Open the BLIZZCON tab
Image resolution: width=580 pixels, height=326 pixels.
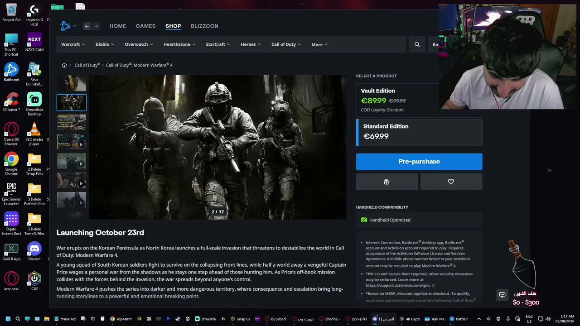click(x=204, y=26)
